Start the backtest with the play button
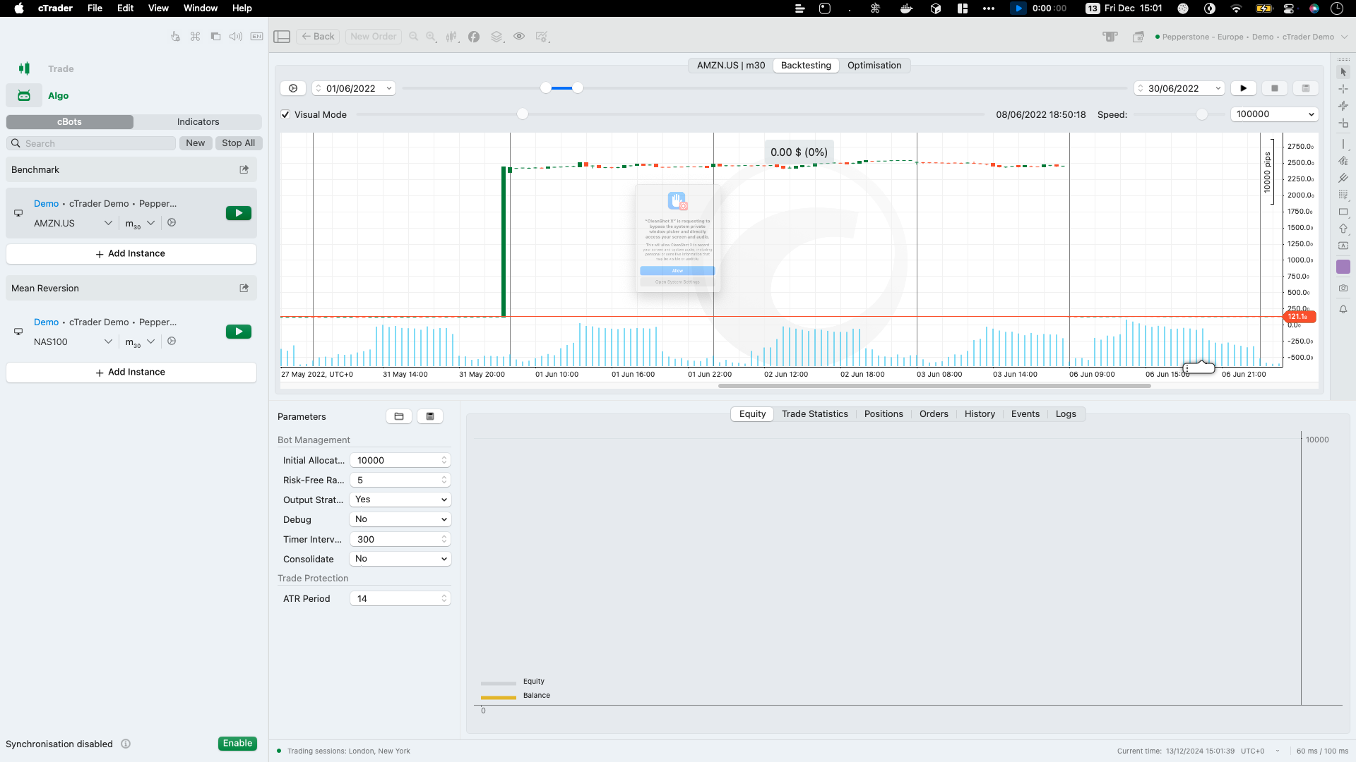The height and width of the screenshot is (762, 1356). coord(1244,88)
